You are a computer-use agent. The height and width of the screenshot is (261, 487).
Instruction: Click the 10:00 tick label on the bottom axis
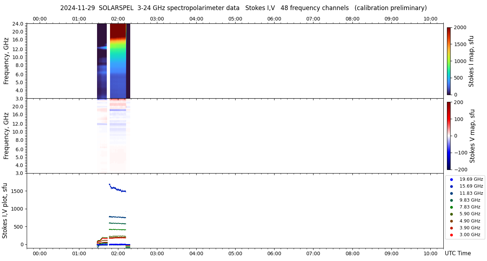(430, 253)
